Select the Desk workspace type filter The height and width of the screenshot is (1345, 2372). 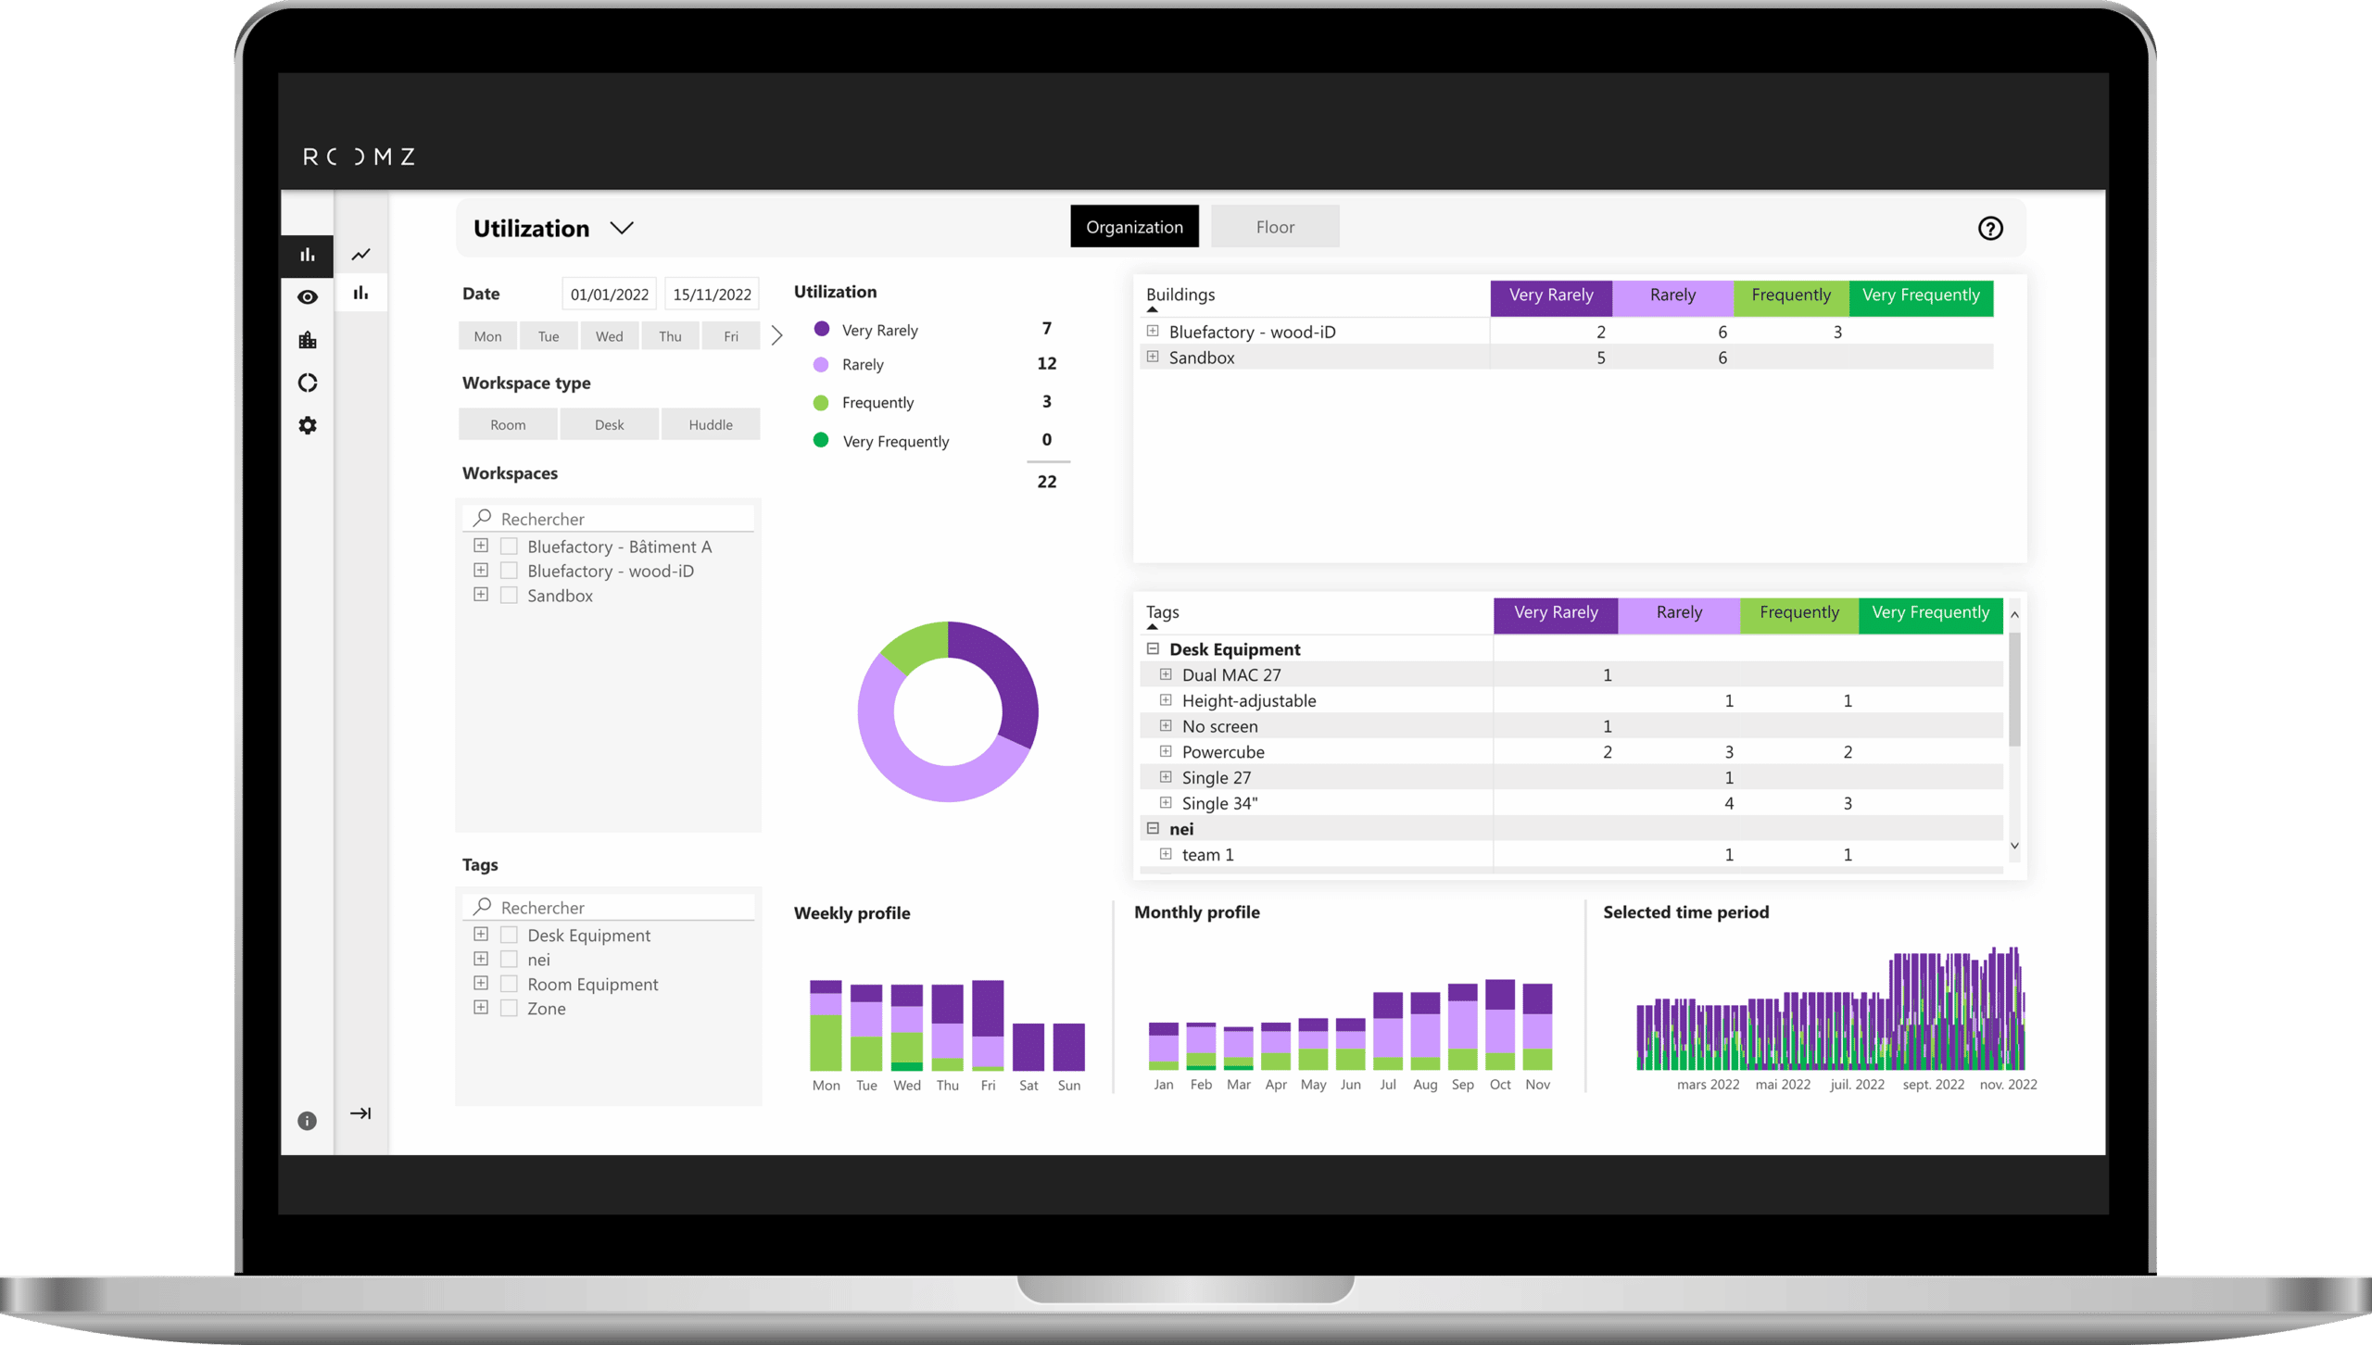tap(610, 423)
